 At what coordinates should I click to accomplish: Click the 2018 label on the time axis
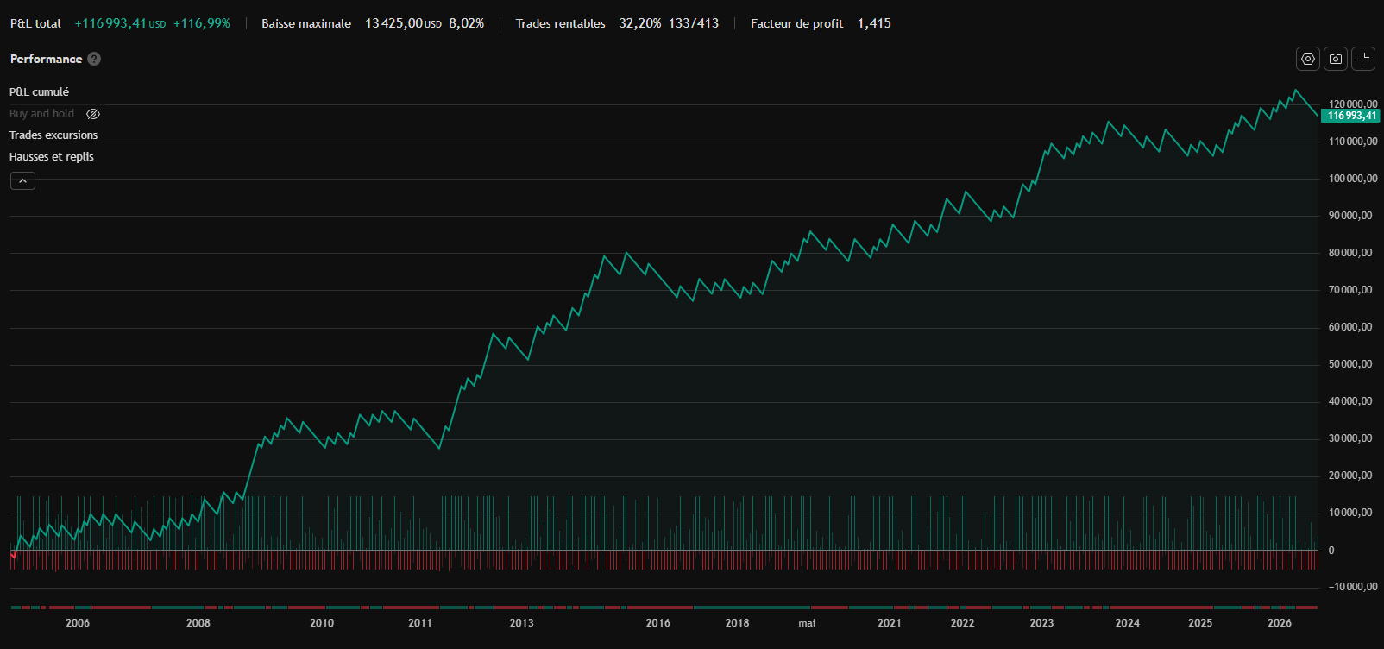click(737, 623)
